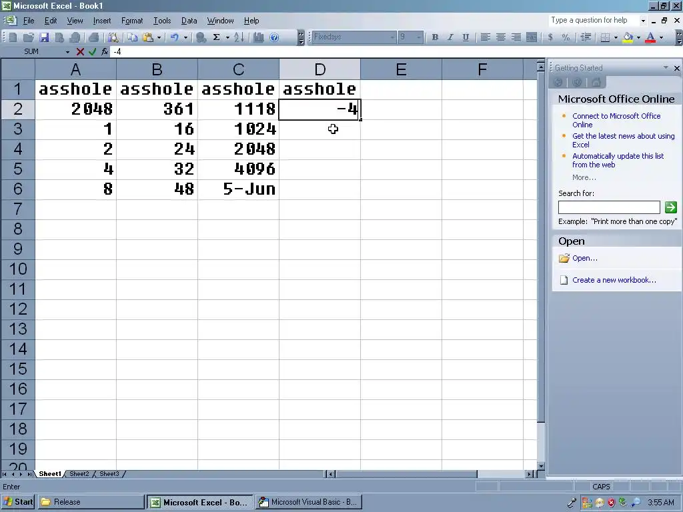Viewport: 683px width, 512px height.
Task: Click the More... link in task pane
Action: click(x=584, y=177)
